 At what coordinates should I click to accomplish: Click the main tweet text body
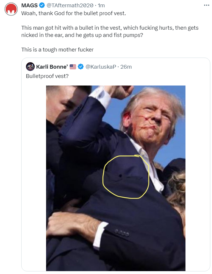[110, 31]
